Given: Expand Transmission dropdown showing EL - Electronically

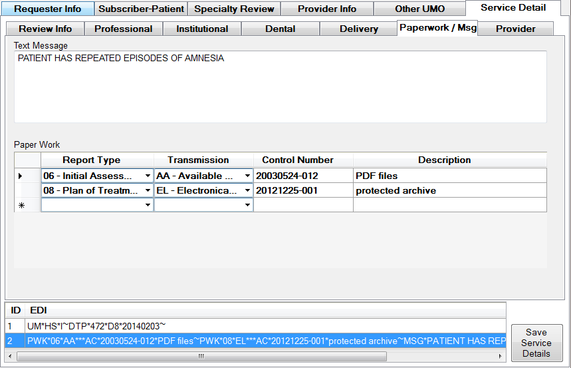Looking at the screenshot, I should pos(247,190).
